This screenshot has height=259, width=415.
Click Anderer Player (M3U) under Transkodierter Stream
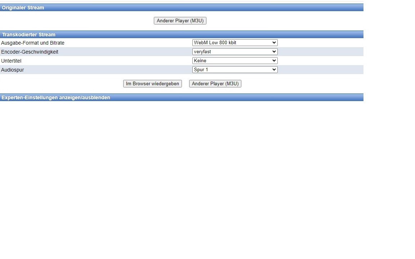point(215,84)
